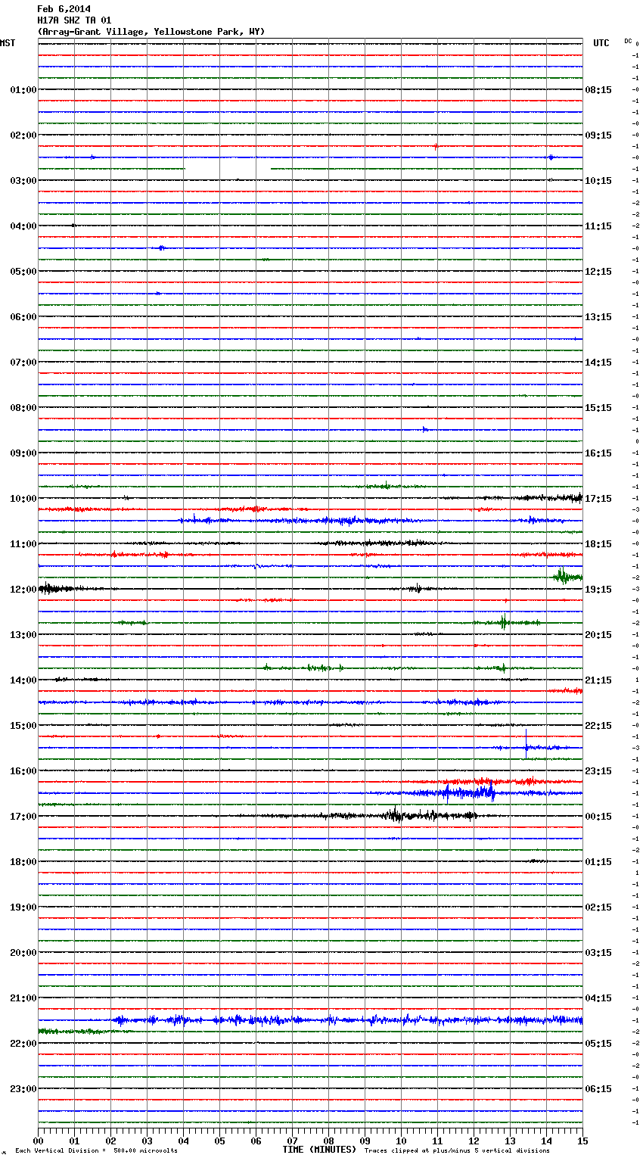
Task: Select the 19:00 MST time label
Action: (x=23, y=907)
